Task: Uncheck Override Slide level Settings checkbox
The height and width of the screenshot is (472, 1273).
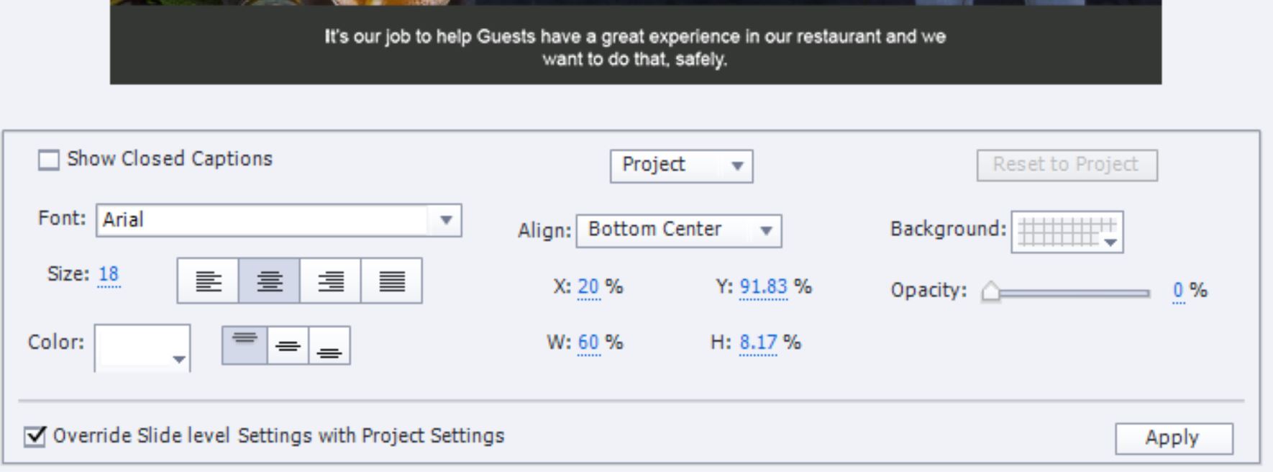Action: pos(35,436)
